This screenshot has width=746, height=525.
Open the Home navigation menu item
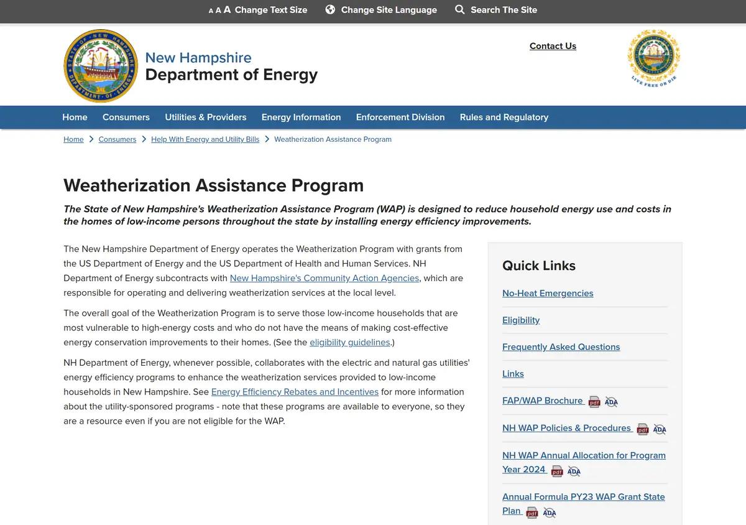pyautogui.click(x=75, y=117)
